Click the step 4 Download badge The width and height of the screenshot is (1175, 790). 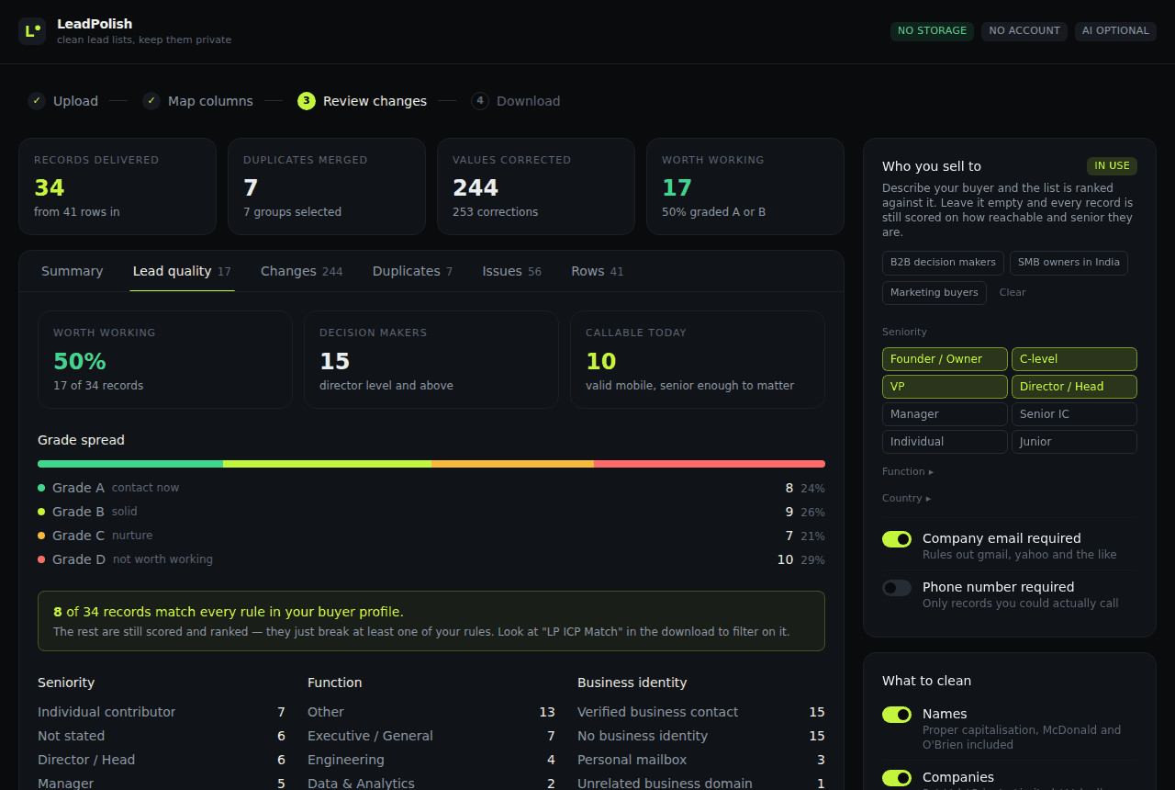pos(480,101)
